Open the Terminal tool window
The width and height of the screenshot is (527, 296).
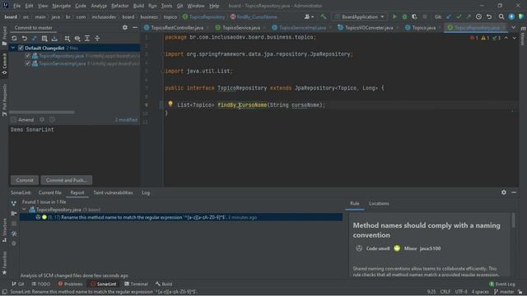pyautogui.click(x=136, y=284)
